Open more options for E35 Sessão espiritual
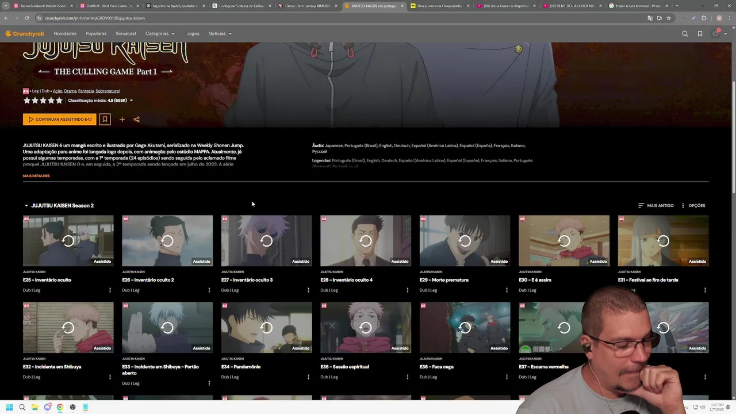Screen dimensions: 736x414 click(407, 377)
